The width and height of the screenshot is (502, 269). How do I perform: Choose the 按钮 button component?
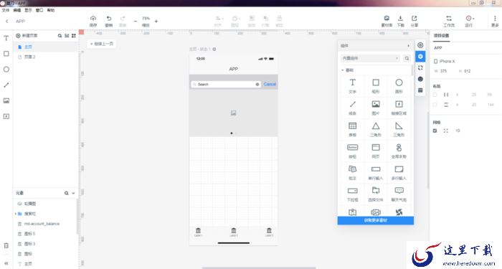352,151
